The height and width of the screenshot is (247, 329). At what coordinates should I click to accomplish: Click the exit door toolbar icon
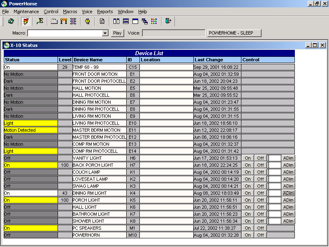[x=168, y=21]
